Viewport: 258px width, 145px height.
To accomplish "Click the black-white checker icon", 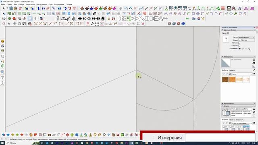I will click(x=94, y=13).
